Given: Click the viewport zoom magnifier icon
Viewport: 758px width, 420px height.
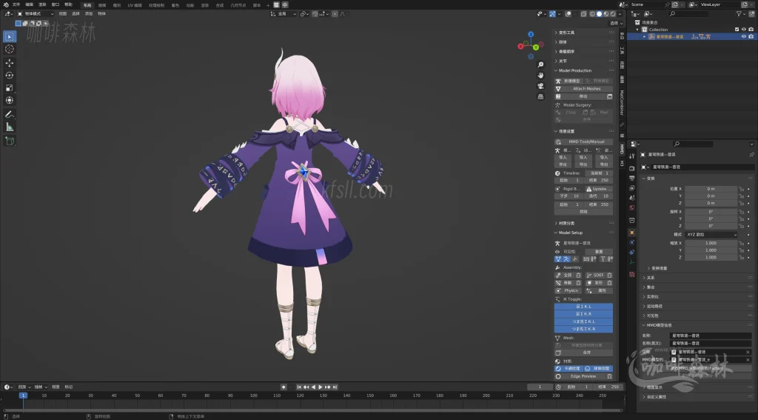Looking at the screenshot, I should pos(540,64).
